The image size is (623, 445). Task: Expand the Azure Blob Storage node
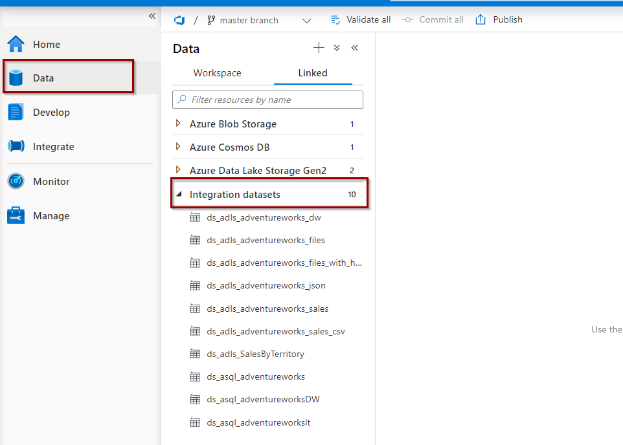[x=178, y=124]
